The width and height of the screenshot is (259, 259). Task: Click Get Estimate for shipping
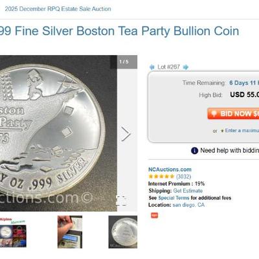[188, 191]
